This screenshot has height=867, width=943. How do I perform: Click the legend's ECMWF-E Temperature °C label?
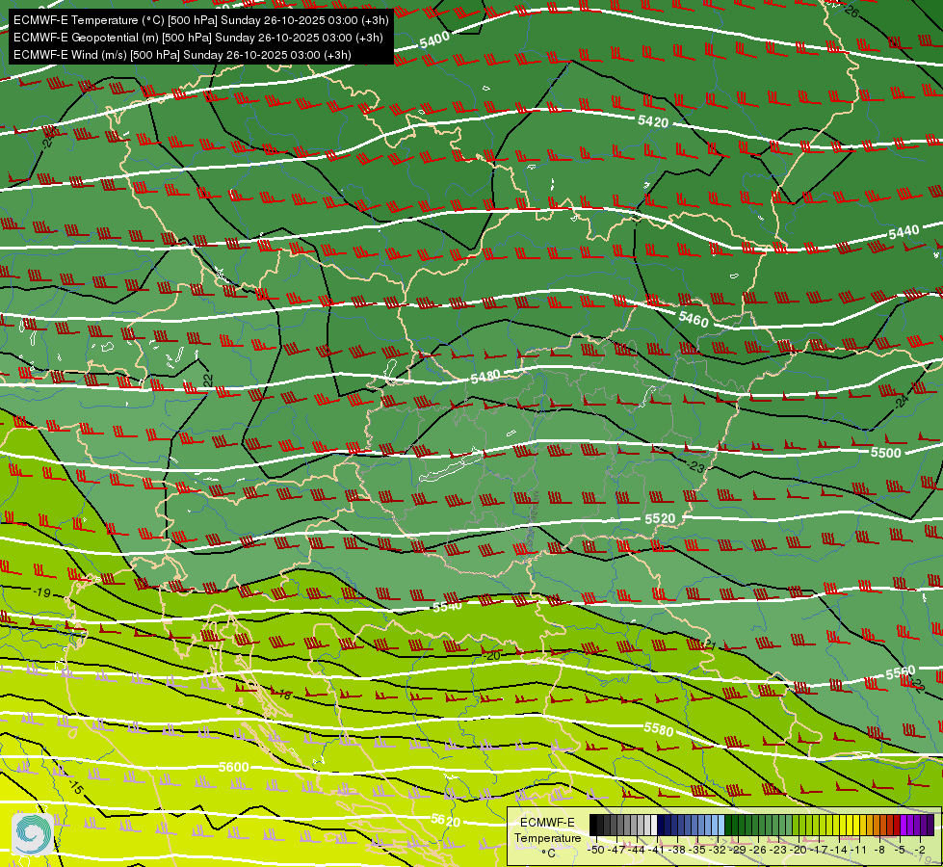[x=547, y=838]
